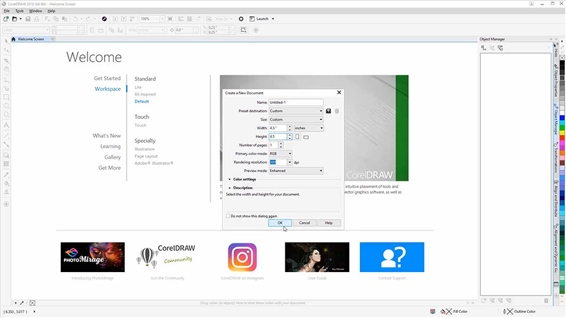Open the Primary color mode dropdown
This screenshot has height=318, width=566.
(x=281, y=153)
